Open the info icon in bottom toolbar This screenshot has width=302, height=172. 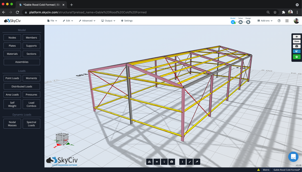[x=182, y=162]
